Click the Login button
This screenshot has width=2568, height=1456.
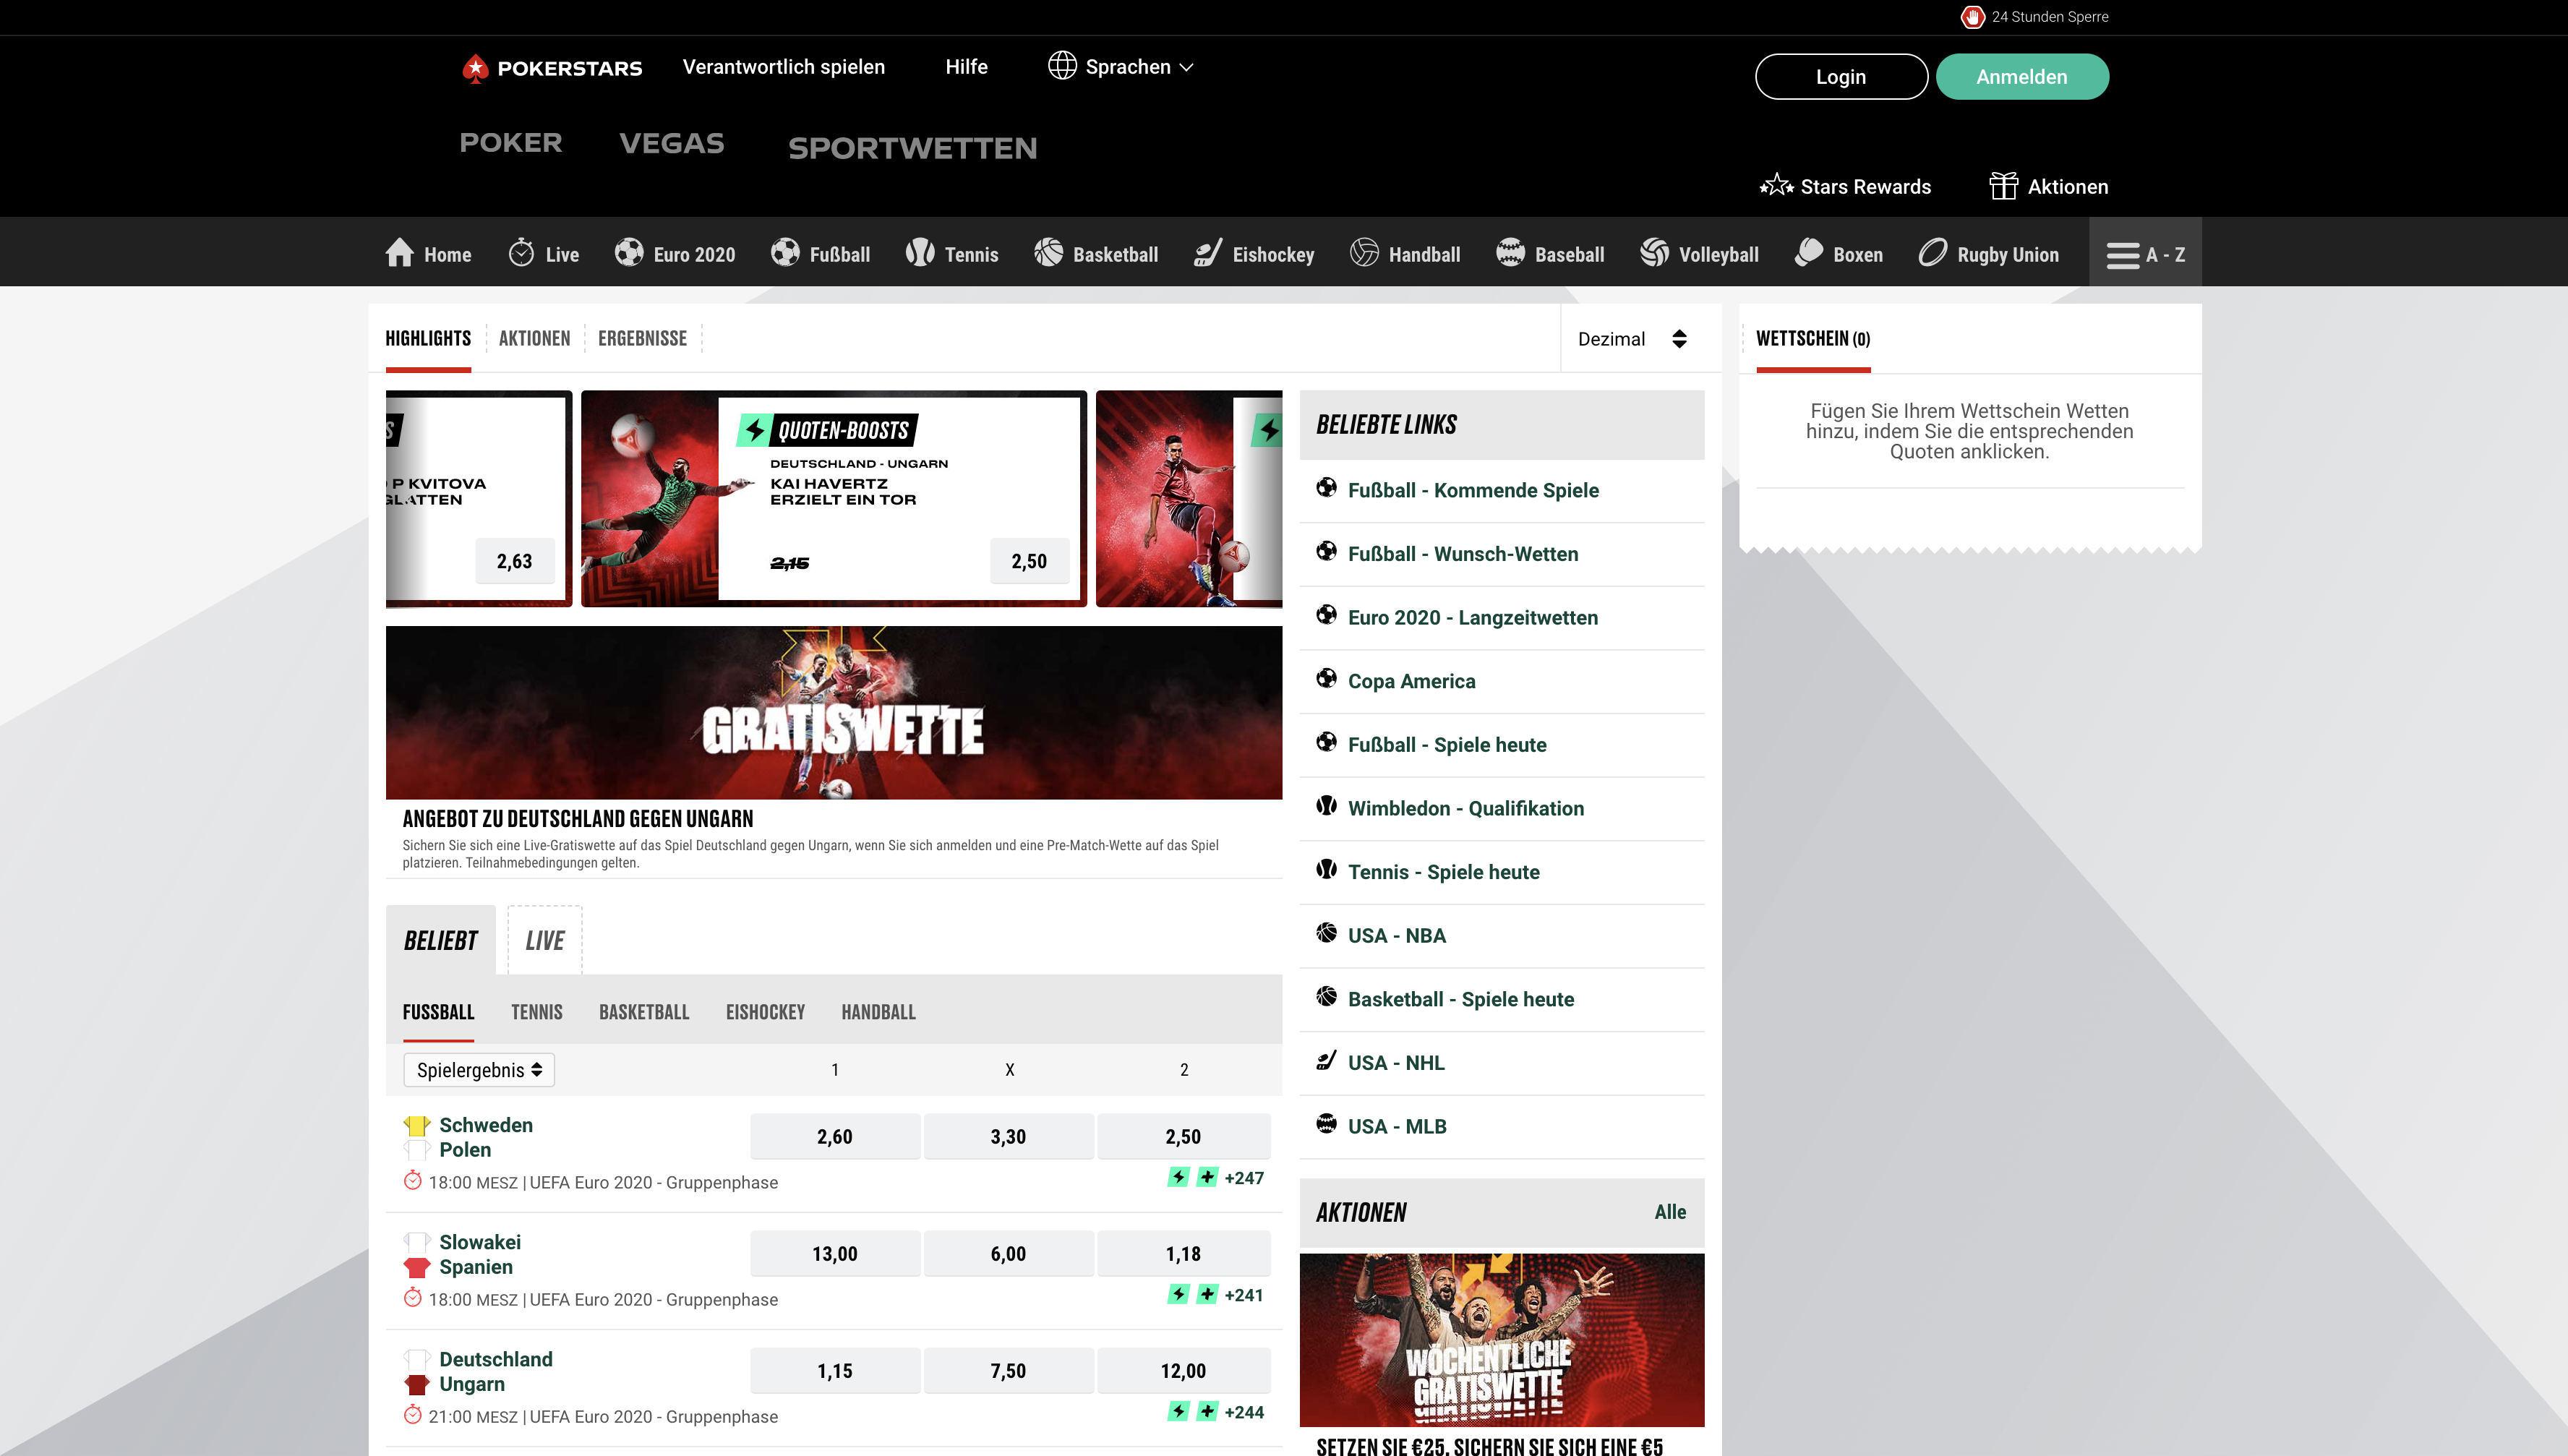[1841, 76]
